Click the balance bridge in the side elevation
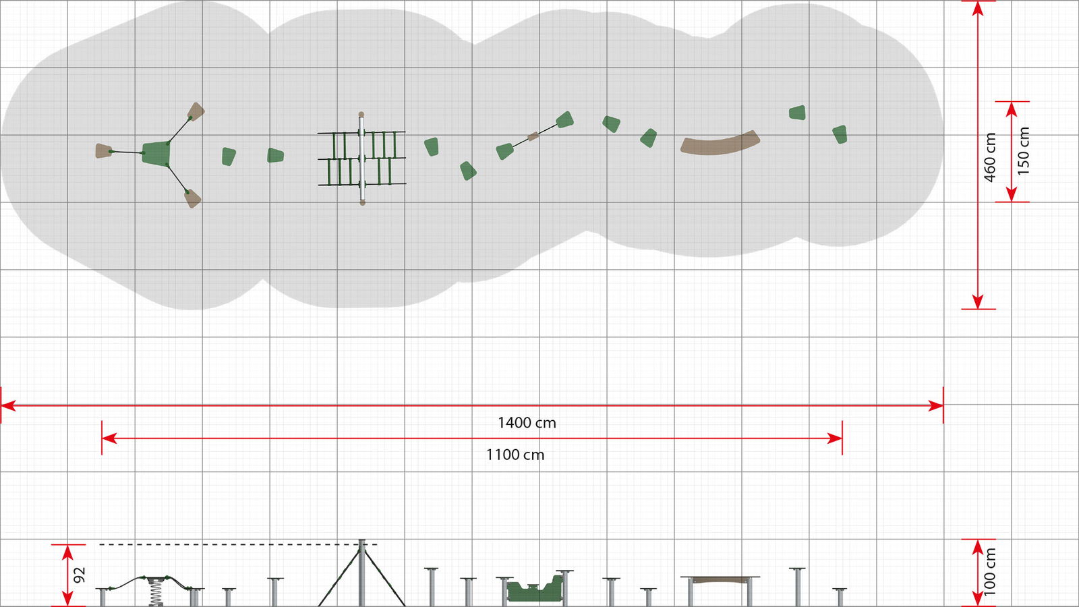Viewport: 1079px width, 607px height. pyautogui.click(x=720, y=580)
